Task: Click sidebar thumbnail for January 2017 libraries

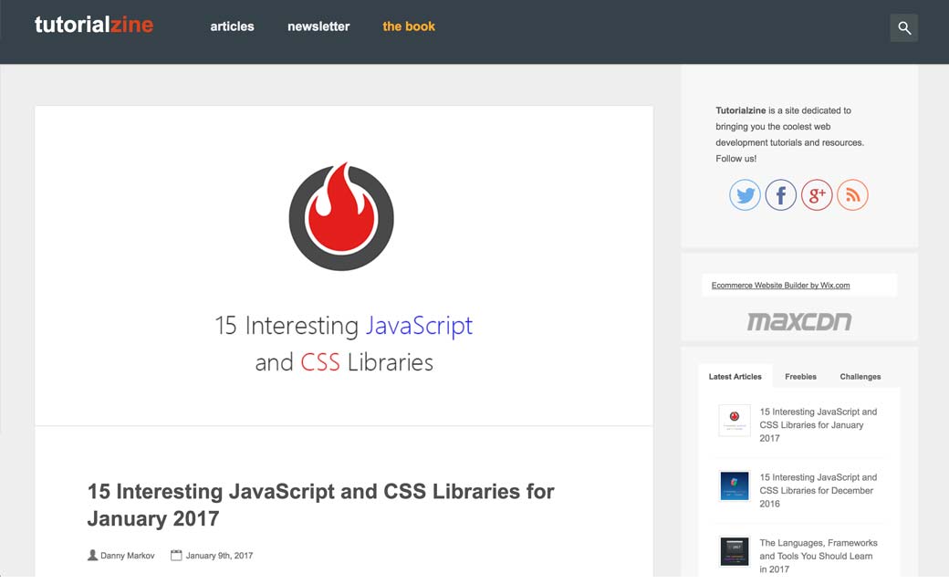Action: point(735,420)
